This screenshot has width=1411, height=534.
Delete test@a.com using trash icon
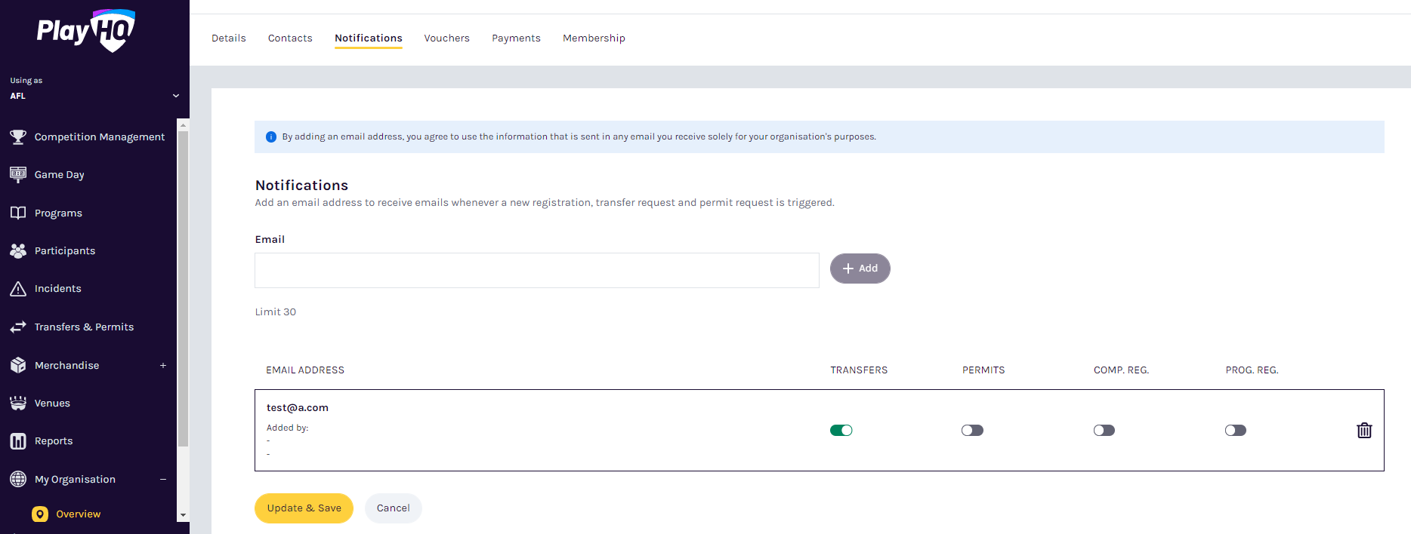point(1363,431)
